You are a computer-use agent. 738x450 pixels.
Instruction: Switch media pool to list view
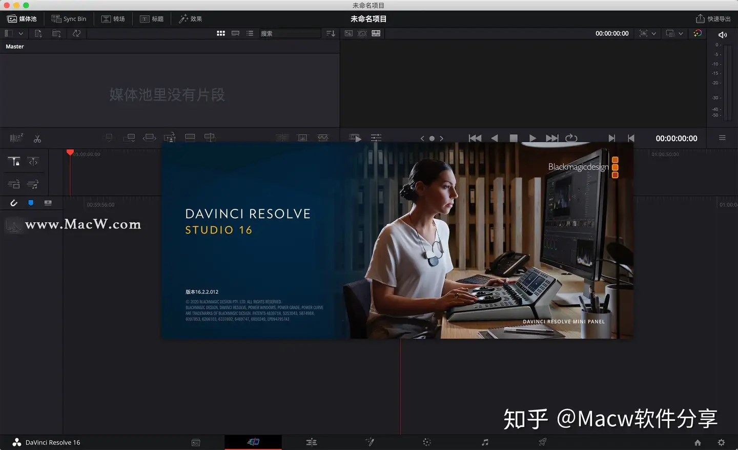click(x=250, y=33)
